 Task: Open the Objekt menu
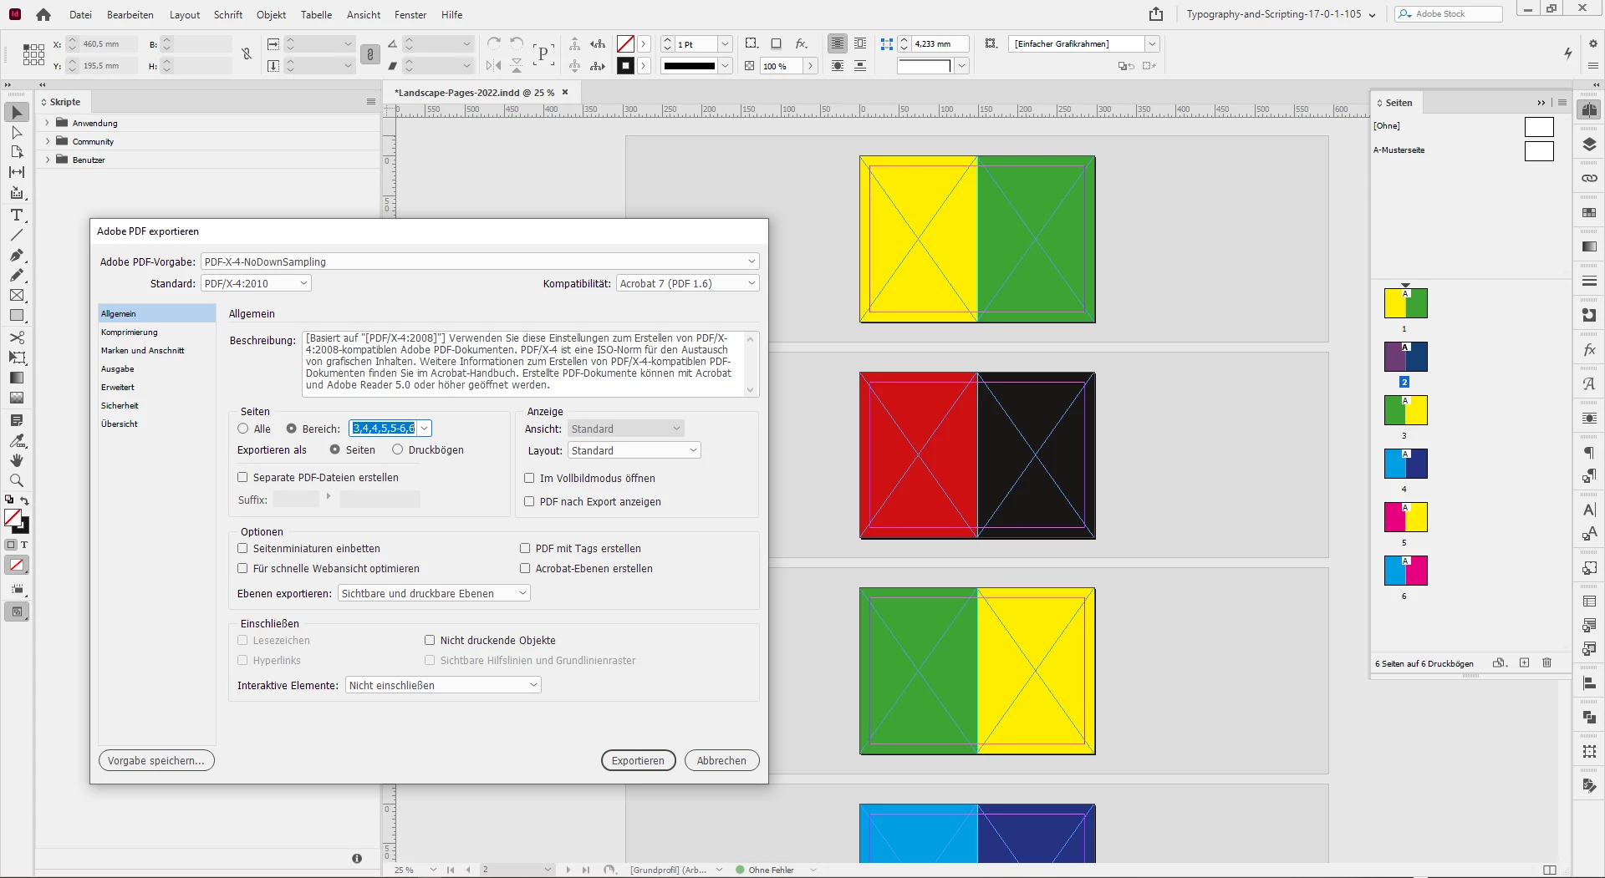[271, 14]
